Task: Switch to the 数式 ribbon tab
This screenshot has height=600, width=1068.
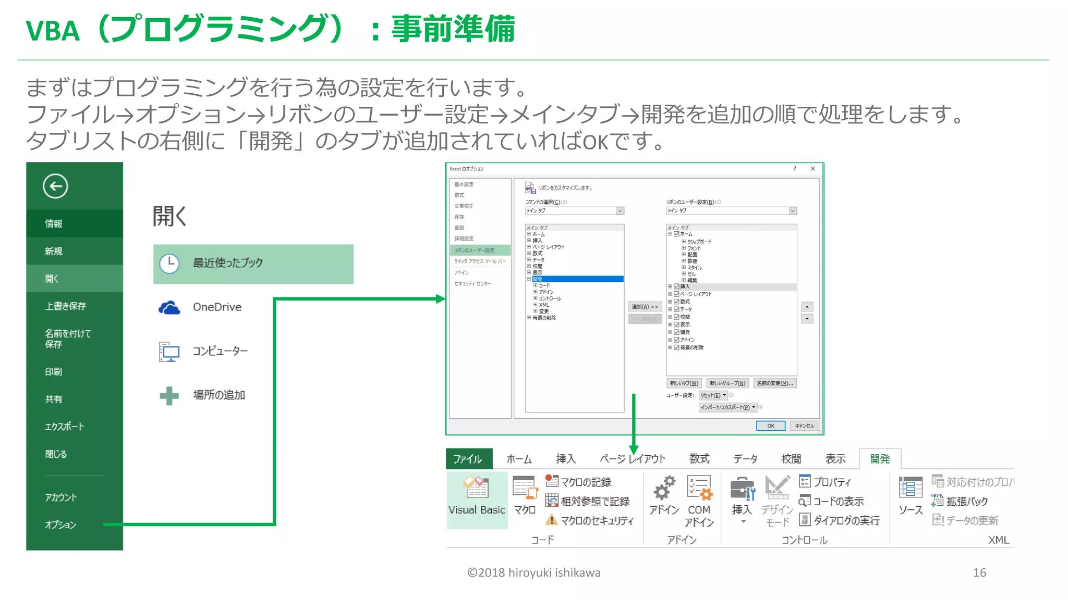Action: (699, 459)
